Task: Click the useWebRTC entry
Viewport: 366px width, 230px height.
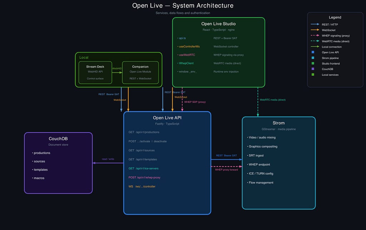Action: coord(186,55)
